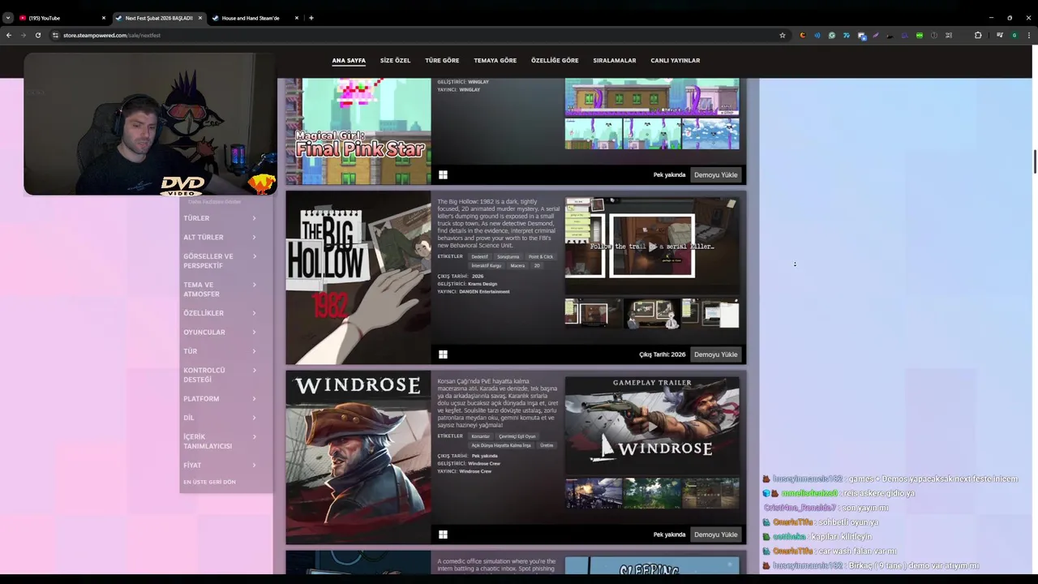1038x584 pixels.
Task: Expand the TÜR filter section
Action: coord(220,351)
